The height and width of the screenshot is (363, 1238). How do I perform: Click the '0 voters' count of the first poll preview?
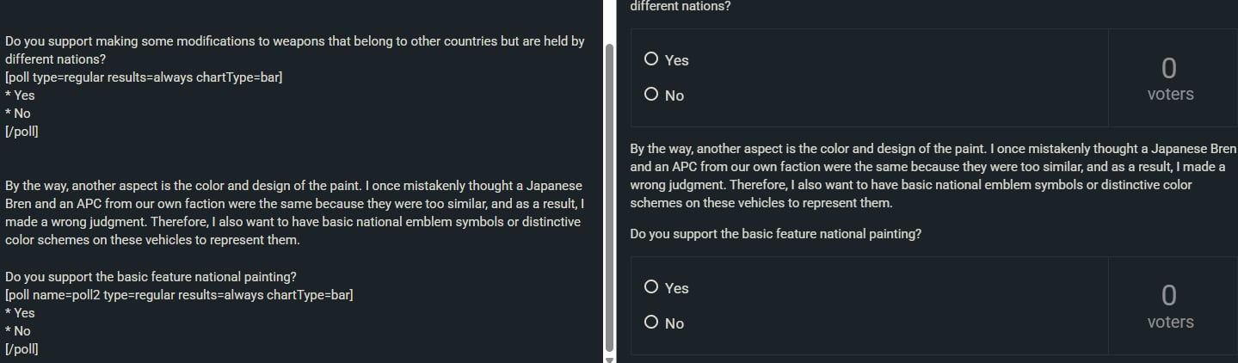click(x=1170, y=78)
